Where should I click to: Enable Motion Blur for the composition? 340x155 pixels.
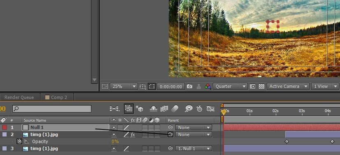pyautogui.click(x=175, y=108)
